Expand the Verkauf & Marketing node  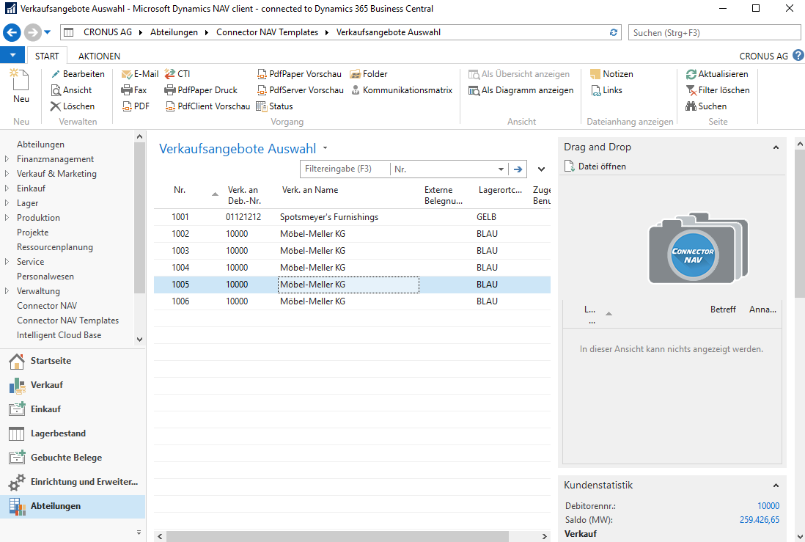point(7,174)
